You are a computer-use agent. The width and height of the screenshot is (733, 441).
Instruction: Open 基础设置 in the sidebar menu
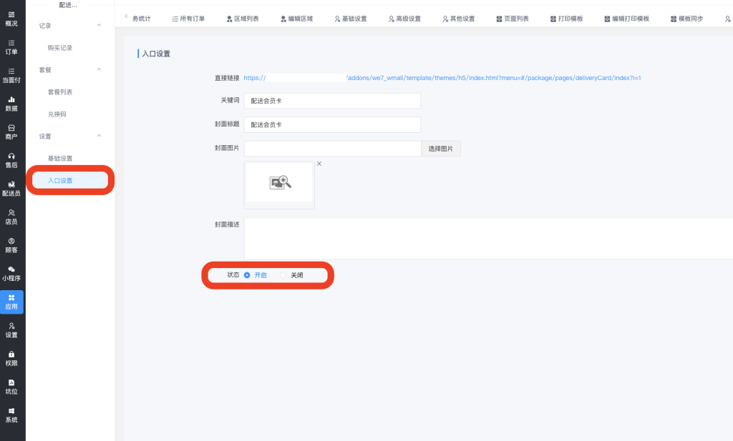click(60, 158)
